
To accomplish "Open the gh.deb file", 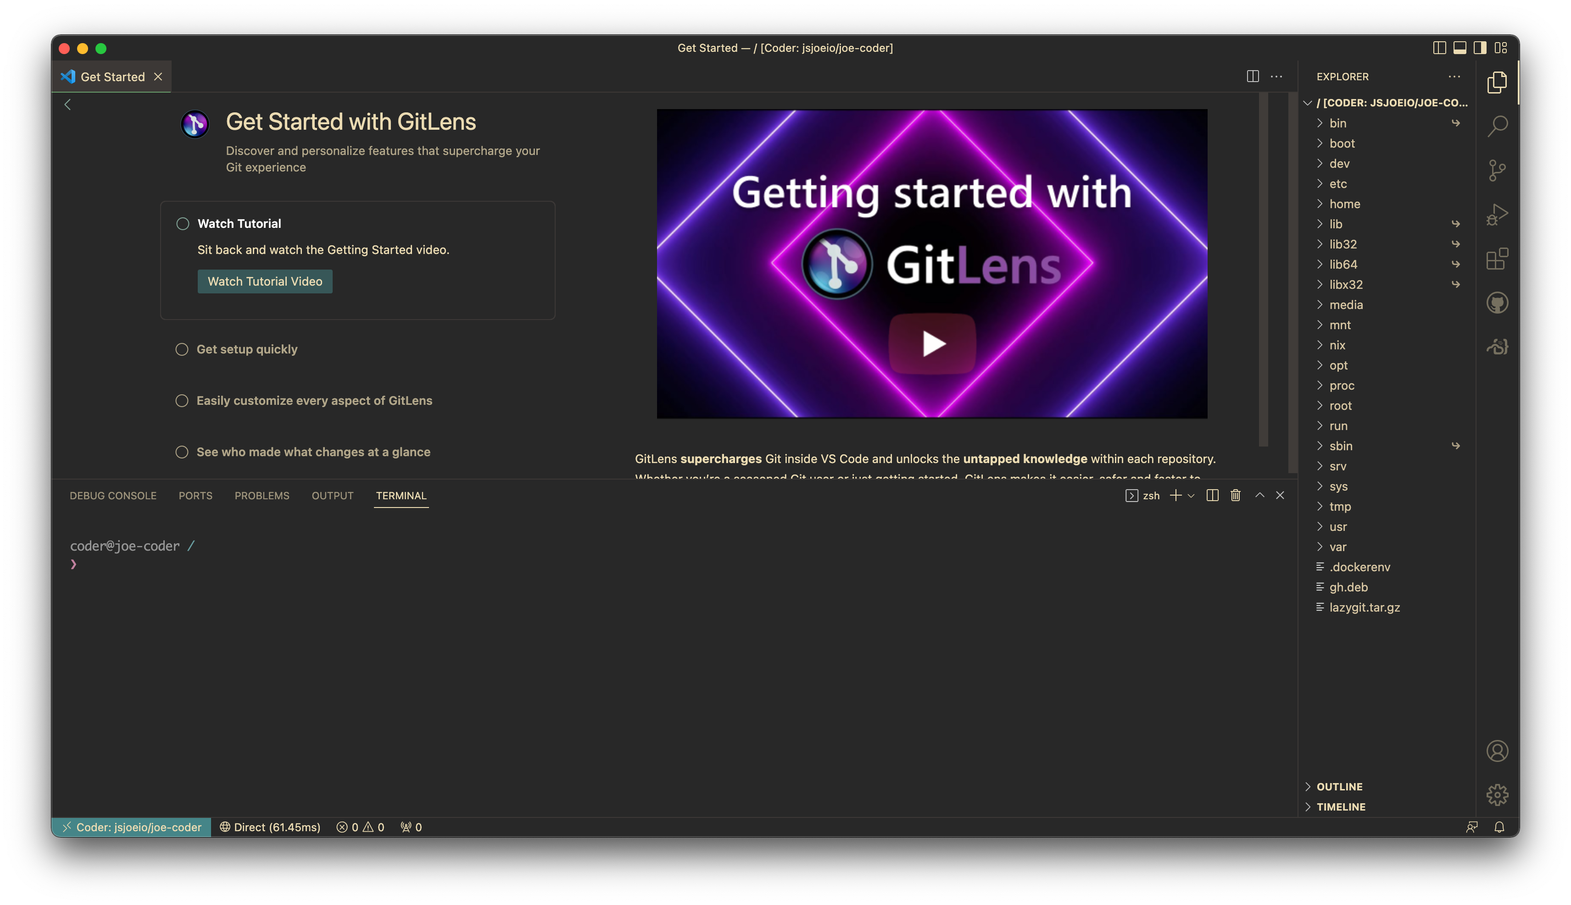I will [1388, 587].
